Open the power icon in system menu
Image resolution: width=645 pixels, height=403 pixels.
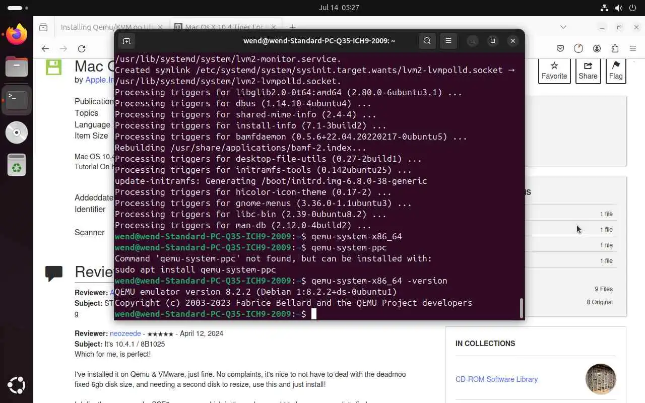click(x=632, y=8)
